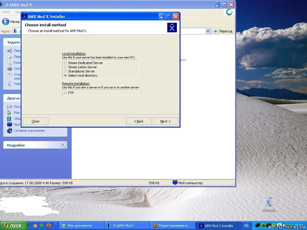Open the shared documents icon in sidebar

click(9, 119)
